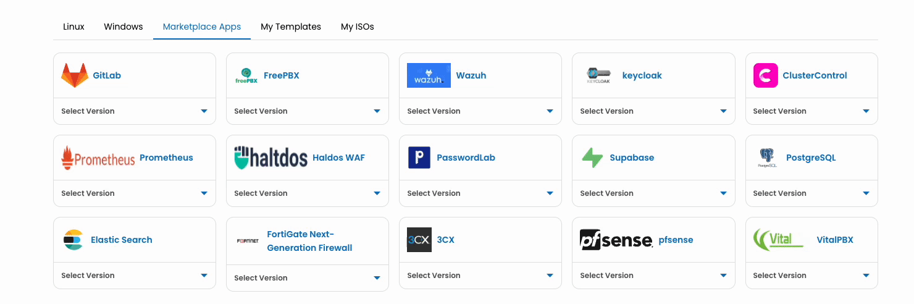Screen dimensions: 914x304
Task: Select the Marketplace Apps tab
Action: 202,27
